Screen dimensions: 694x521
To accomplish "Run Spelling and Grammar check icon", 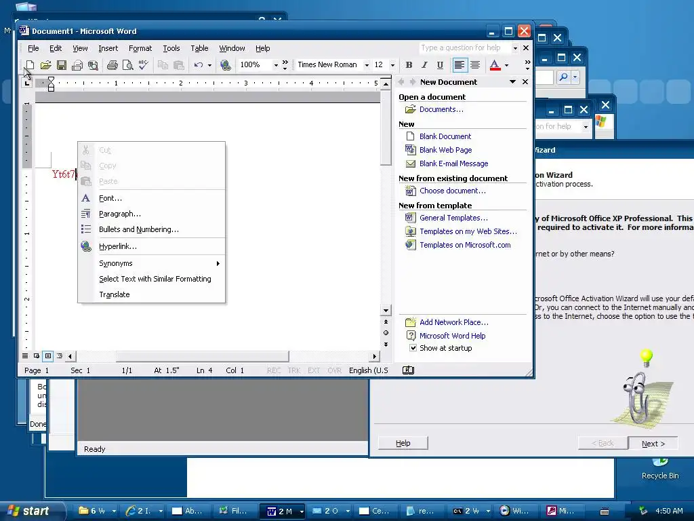I will 143,65.
